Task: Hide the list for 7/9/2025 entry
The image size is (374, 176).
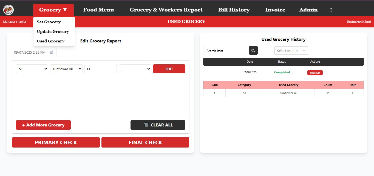Action: pyautogui.click(x=315, y=73)
